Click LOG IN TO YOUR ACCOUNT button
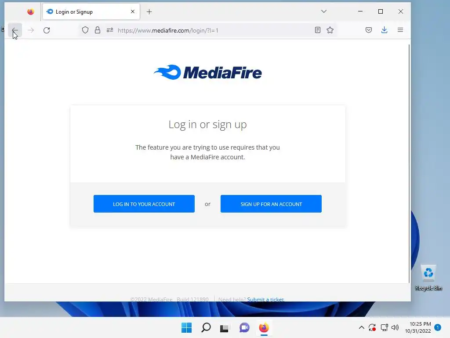 point(144,204)
